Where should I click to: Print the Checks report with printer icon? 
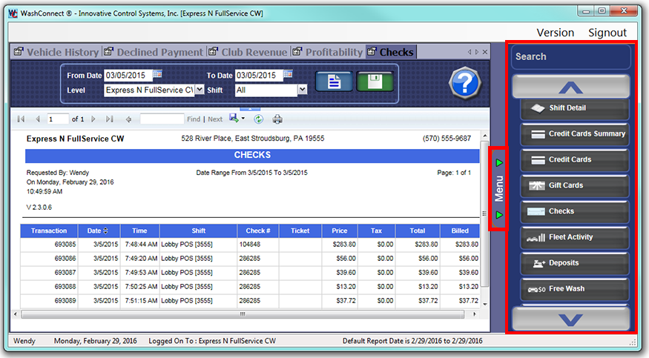tap(277, 119)
